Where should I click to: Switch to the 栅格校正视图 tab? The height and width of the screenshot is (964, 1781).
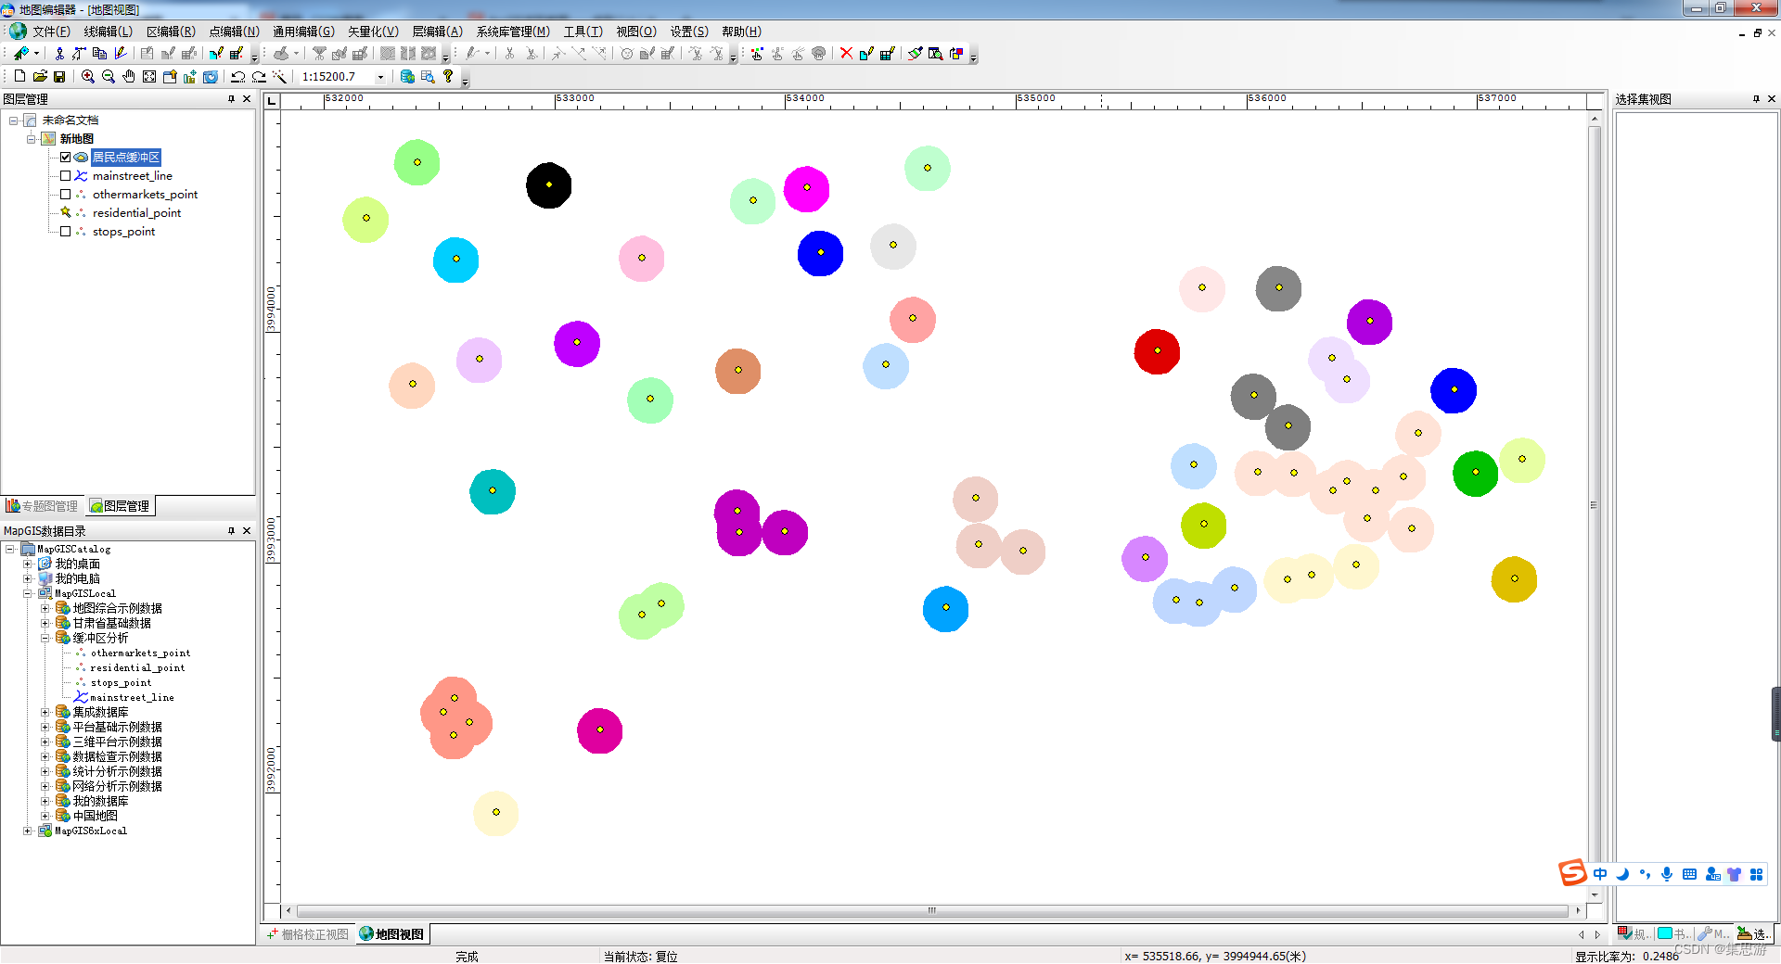(x=308, y=934)
